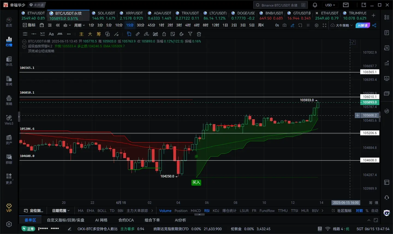Click the replay rewind icon
393x234 pixels.
(58, 25)
